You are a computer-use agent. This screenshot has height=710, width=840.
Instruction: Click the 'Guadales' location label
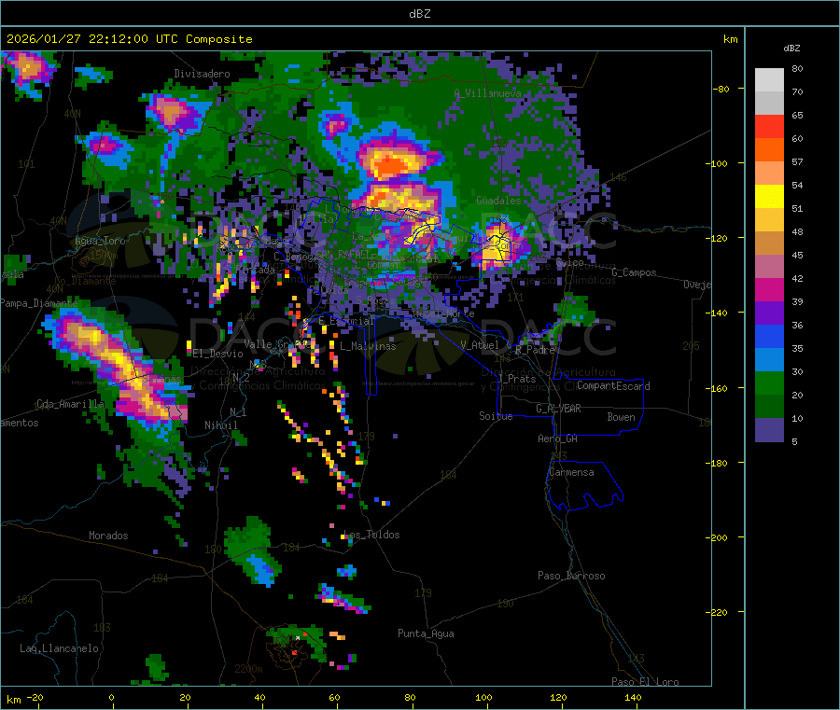click(x=498, y=201)
